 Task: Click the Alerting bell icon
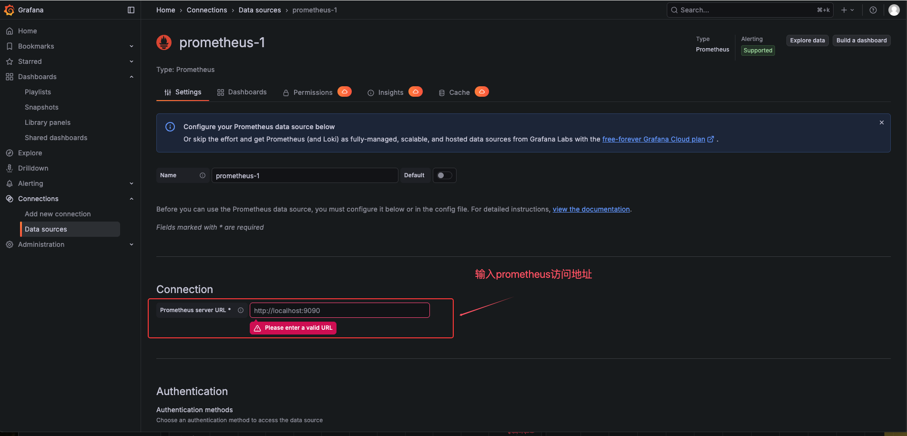(10, 183)
